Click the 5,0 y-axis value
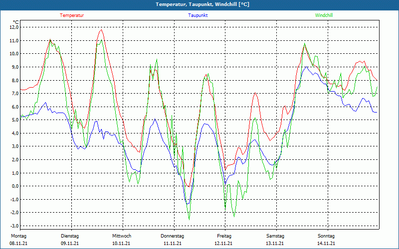The image size is (399, 249). pyautogui.click(x=15, y=120)
